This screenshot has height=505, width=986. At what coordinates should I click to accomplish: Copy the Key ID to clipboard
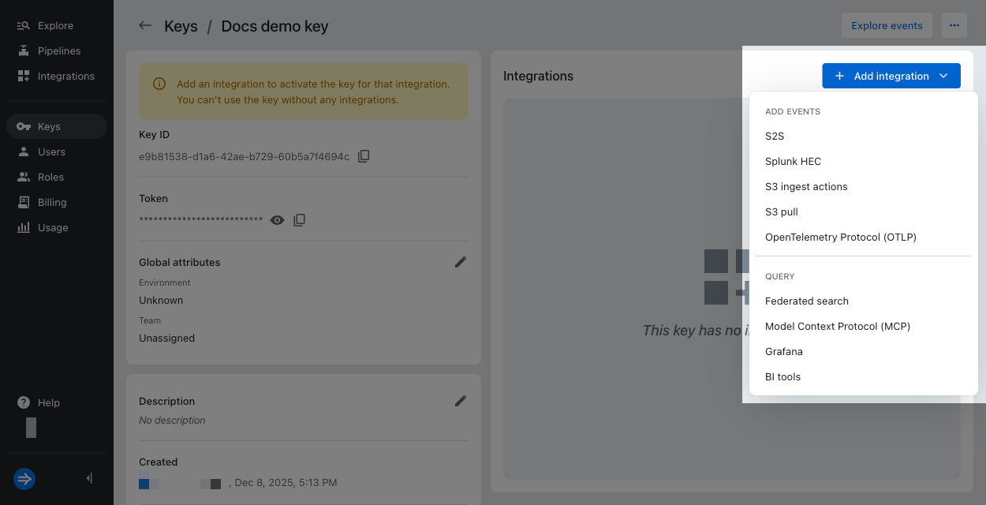pyautogui.click(x=364, y=156)
